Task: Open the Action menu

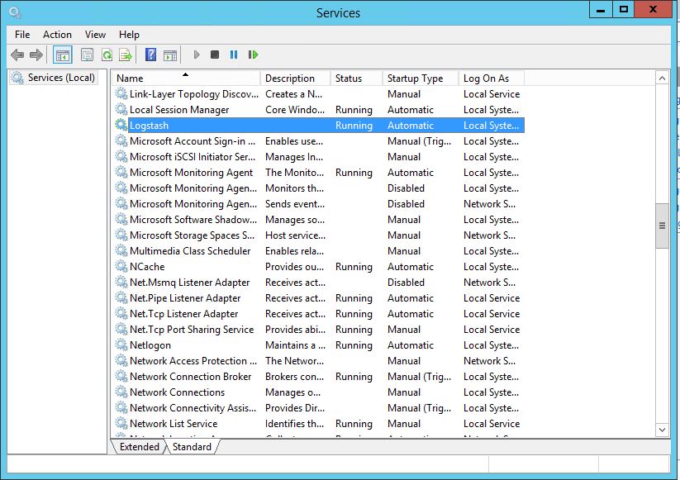Action: pos(57,35)
